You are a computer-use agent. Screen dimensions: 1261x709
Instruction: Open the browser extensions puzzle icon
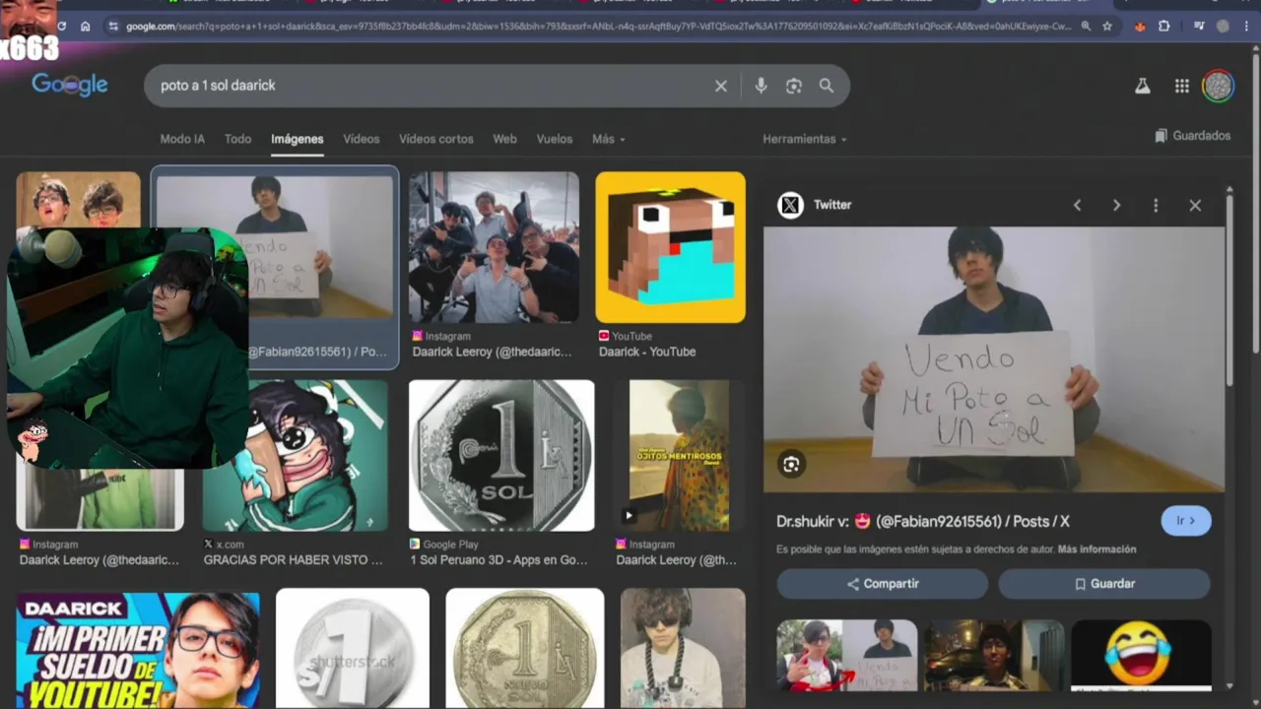click(1164, 27)
